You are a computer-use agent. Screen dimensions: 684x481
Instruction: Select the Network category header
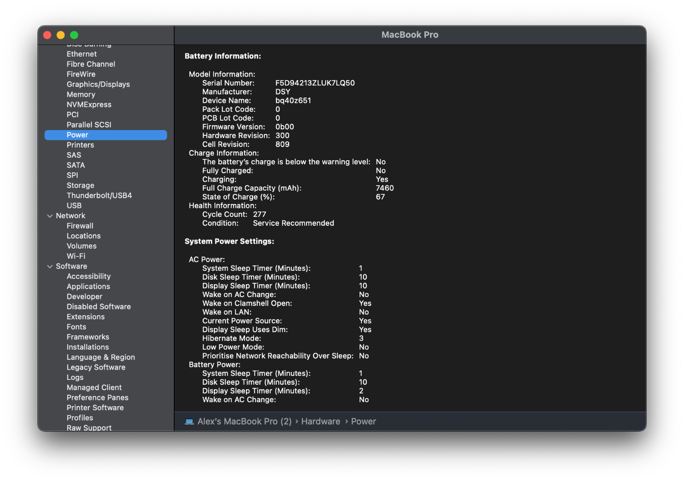[x=70, y=216]
